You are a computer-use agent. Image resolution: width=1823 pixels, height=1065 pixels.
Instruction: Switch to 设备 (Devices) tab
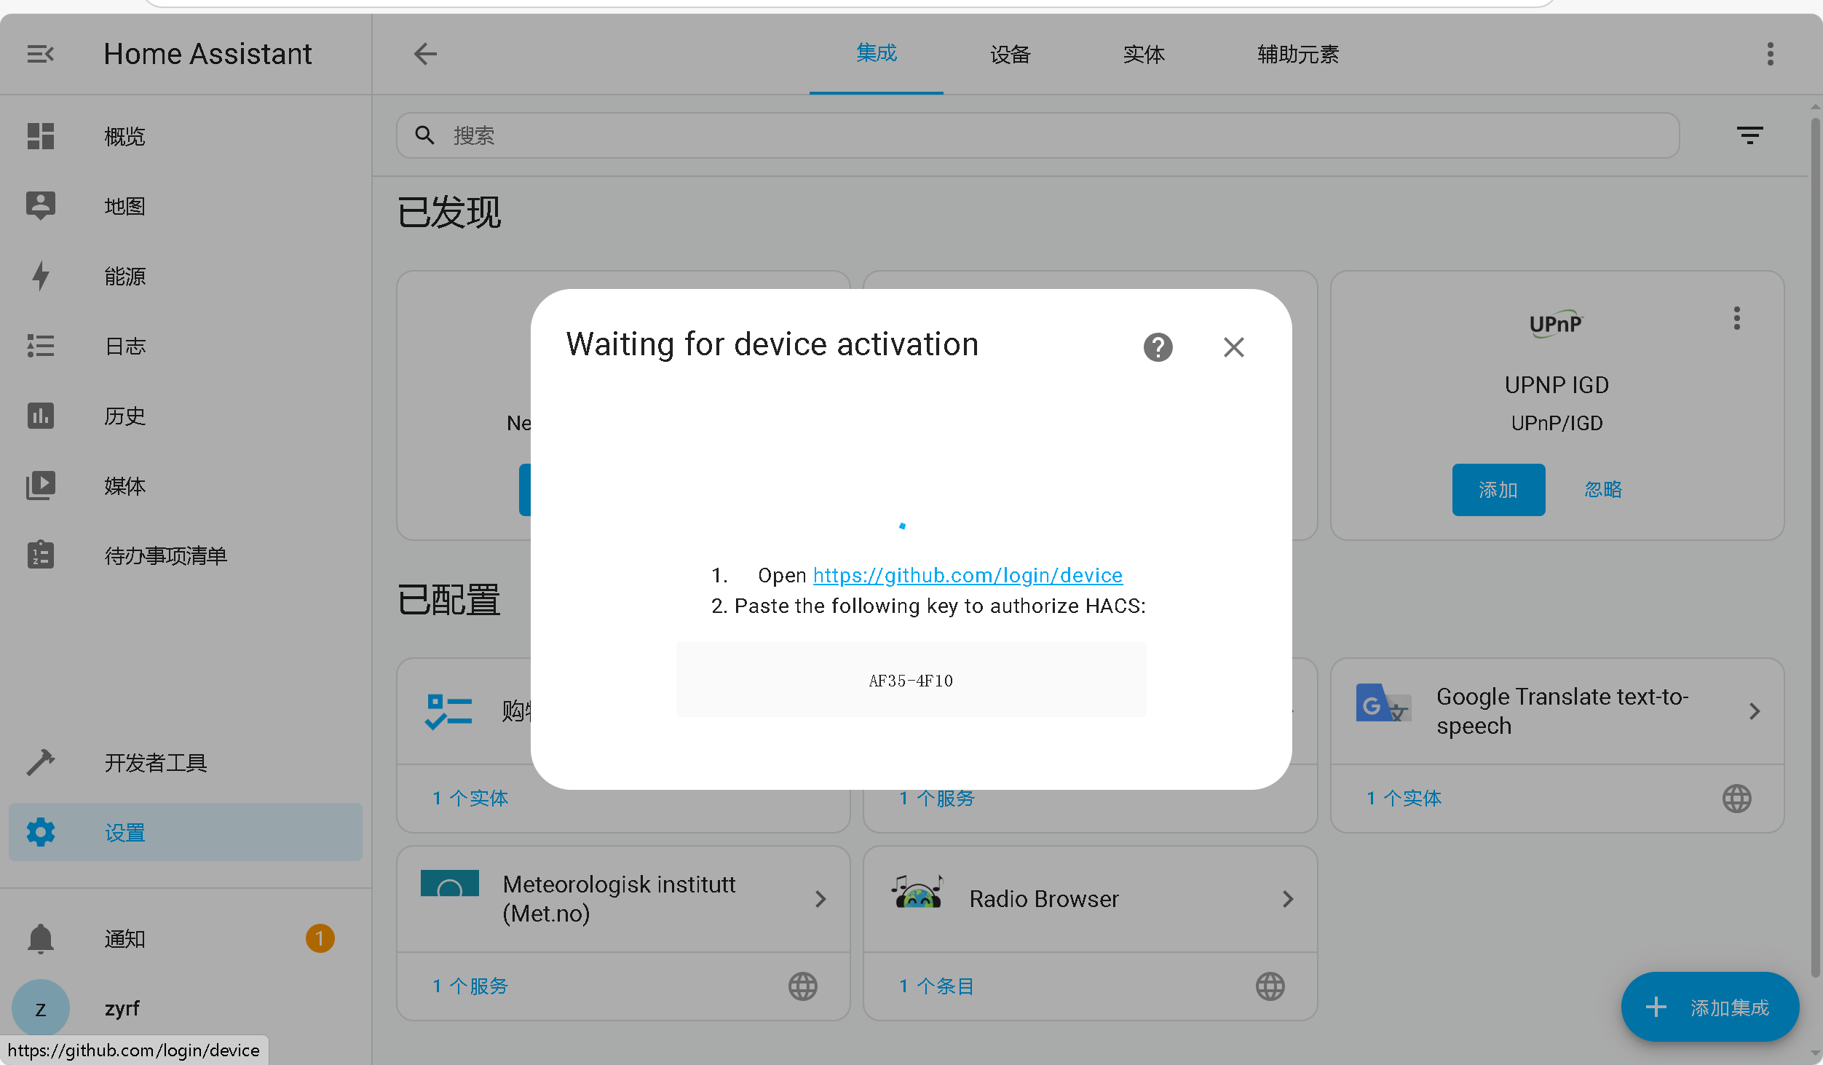(x=1009, y=53)
